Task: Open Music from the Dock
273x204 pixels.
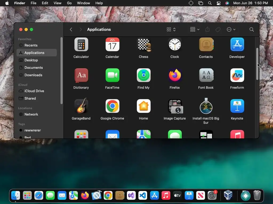Action: (x=166, y=195)
